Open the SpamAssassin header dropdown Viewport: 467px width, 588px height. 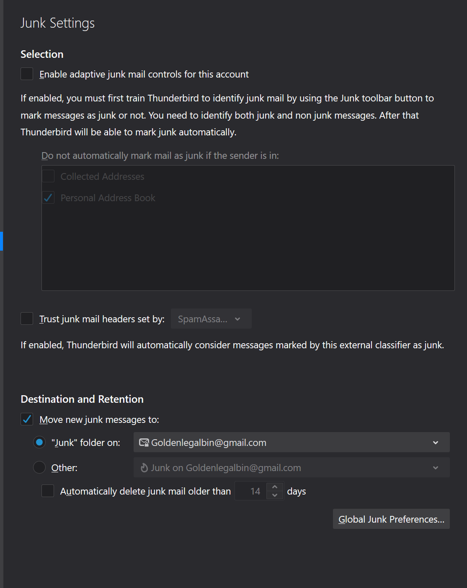coord(211,319)
